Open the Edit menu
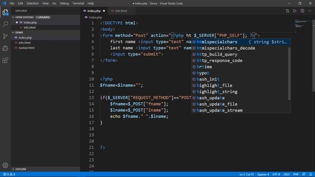This screenshot has height=177, width=315. coord(20,3)
